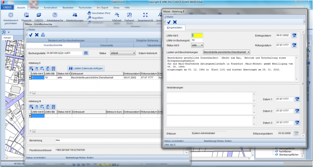Image resolution: width=313 pixels, height=167 pixels.
Task: Click the delete icon in Abteilung II toolbar
Action: pos(48,69)
